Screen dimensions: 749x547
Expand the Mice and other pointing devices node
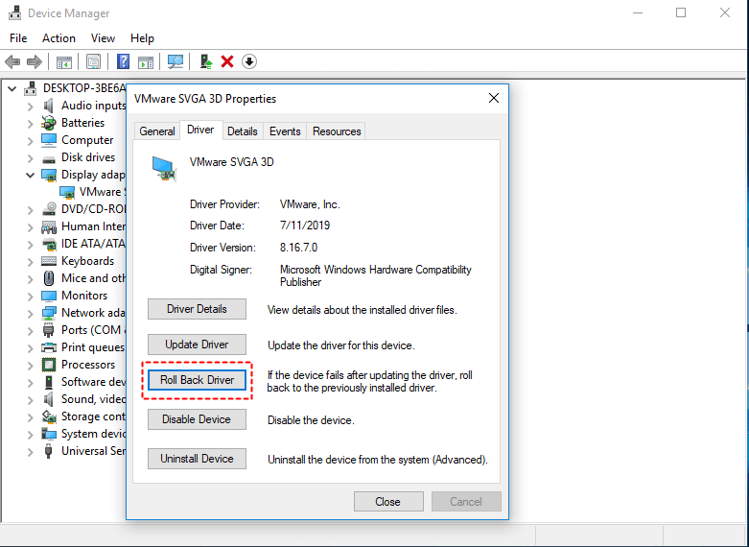(x=30, y=278)
